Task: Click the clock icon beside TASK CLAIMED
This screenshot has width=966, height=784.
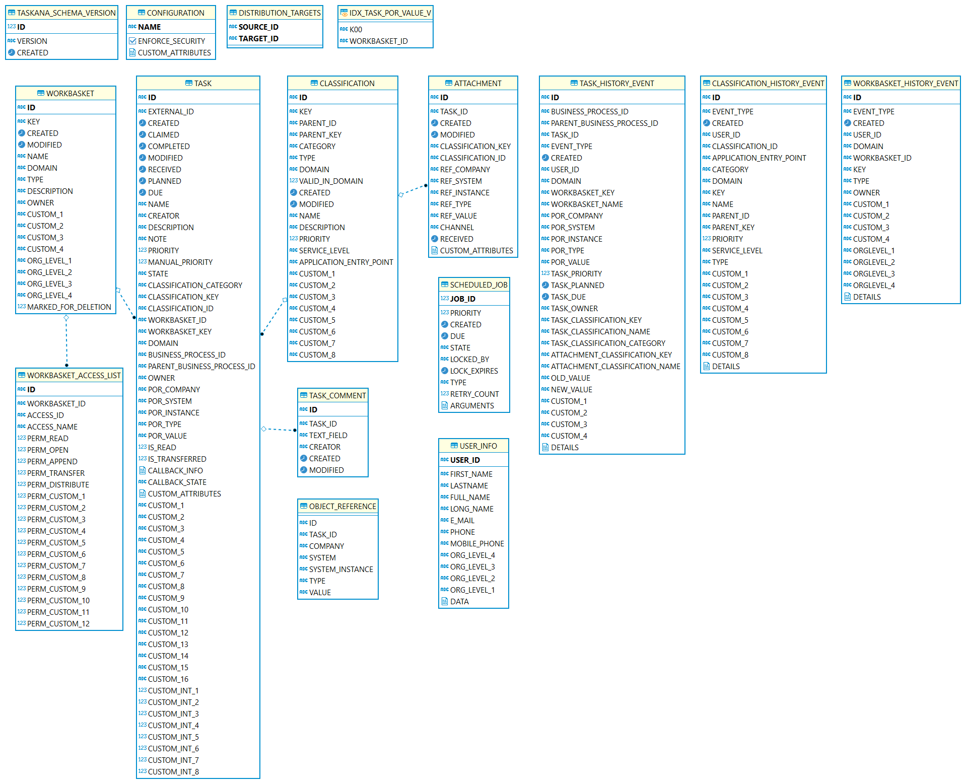Action: pyautogui.click(x=143, y=134)
